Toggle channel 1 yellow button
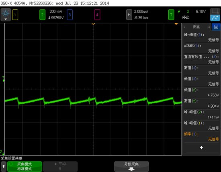Image resolution: width=221 pixels, height=172 pixels. pos(15,14)
